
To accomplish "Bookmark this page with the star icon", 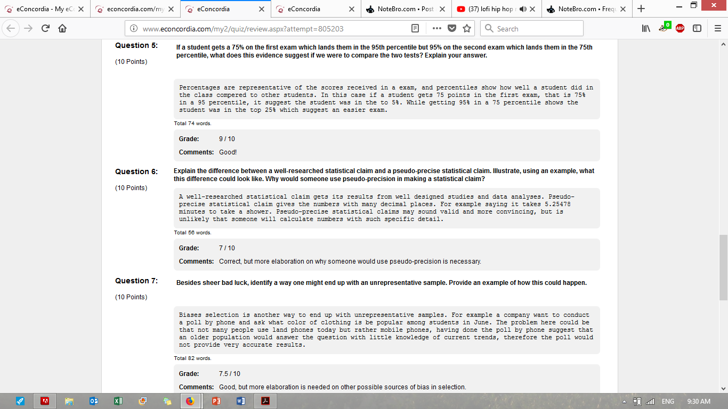I will pos(467,29).
